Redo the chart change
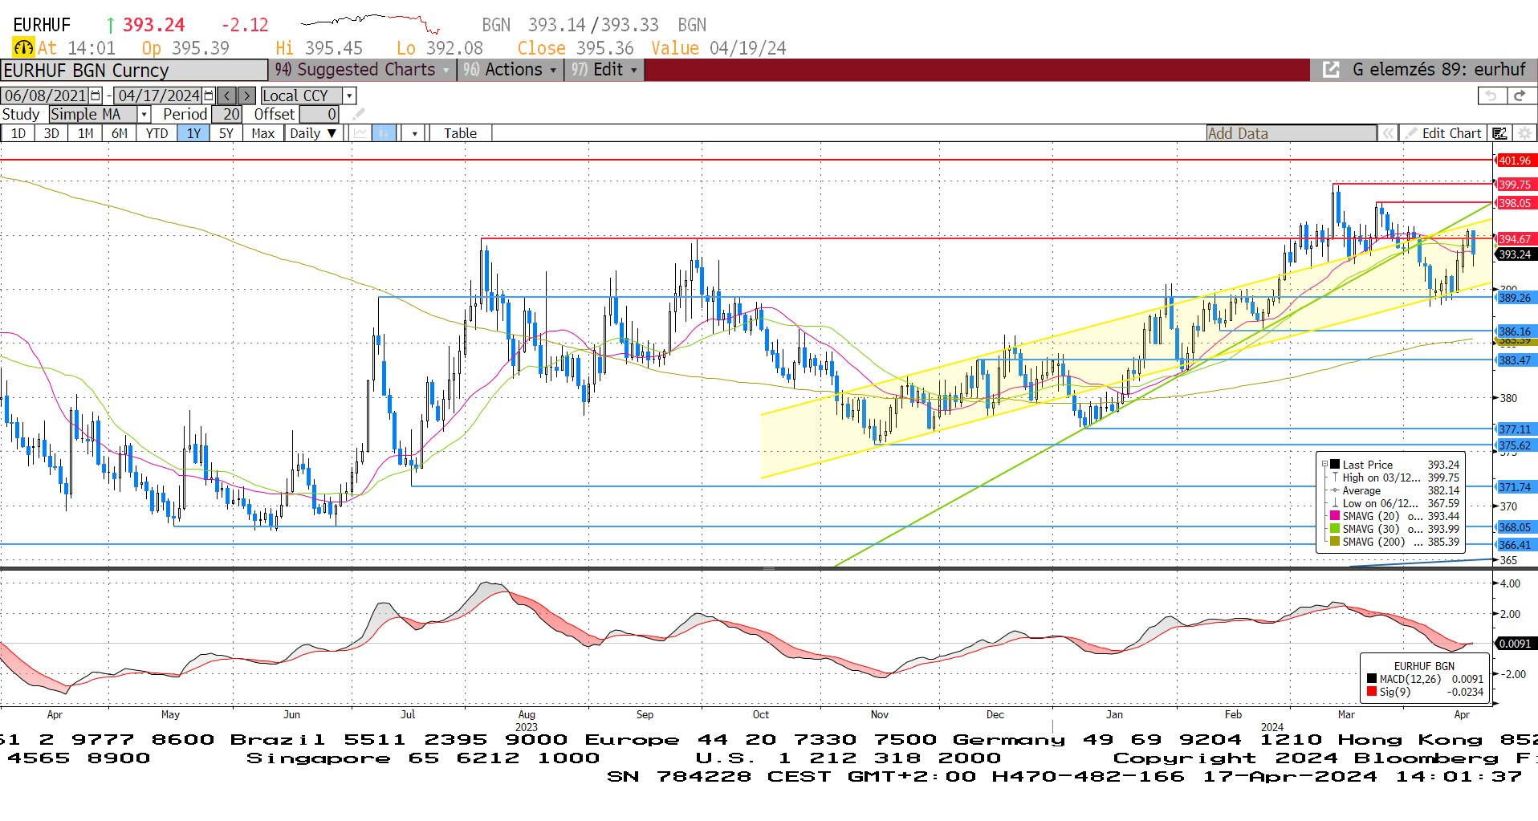 pyautogui.click(x=1520, y=96)
